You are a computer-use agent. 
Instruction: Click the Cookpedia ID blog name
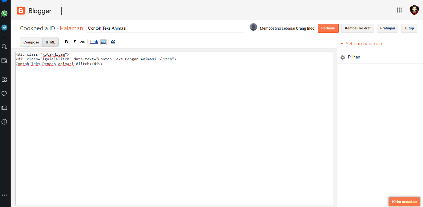pos(37,28)
